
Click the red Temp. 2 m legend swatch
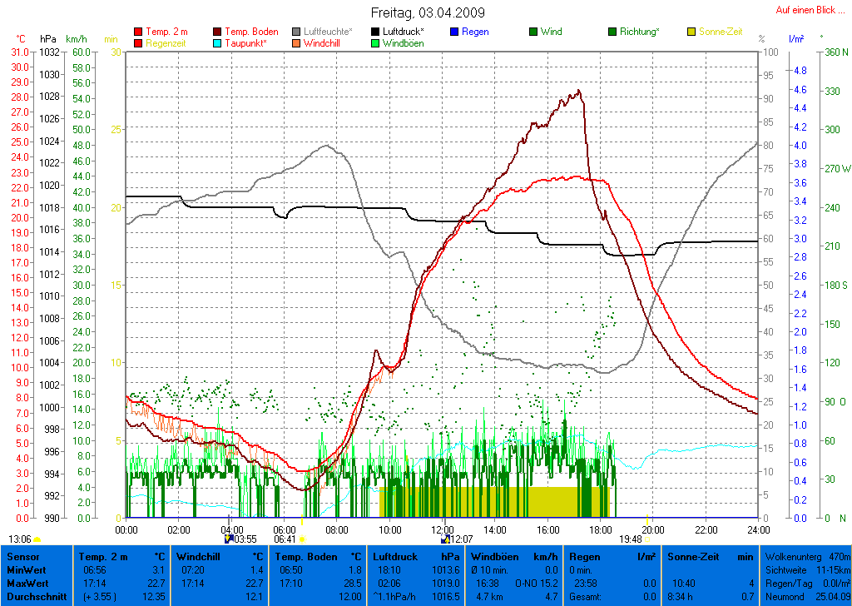138,32
